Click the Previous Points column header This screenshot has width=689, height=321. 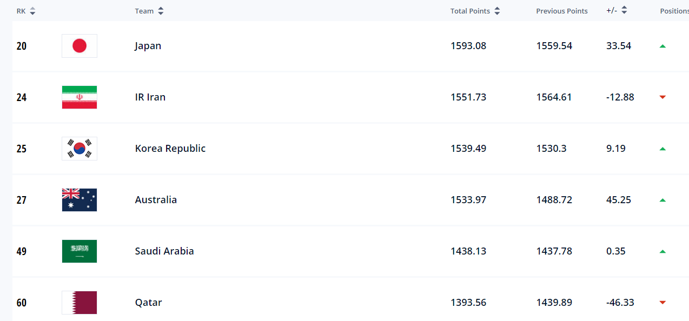point(561,11)
